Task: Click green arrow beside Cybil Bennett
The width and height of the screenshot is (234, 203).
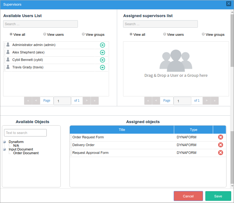Action: [103, 60]
